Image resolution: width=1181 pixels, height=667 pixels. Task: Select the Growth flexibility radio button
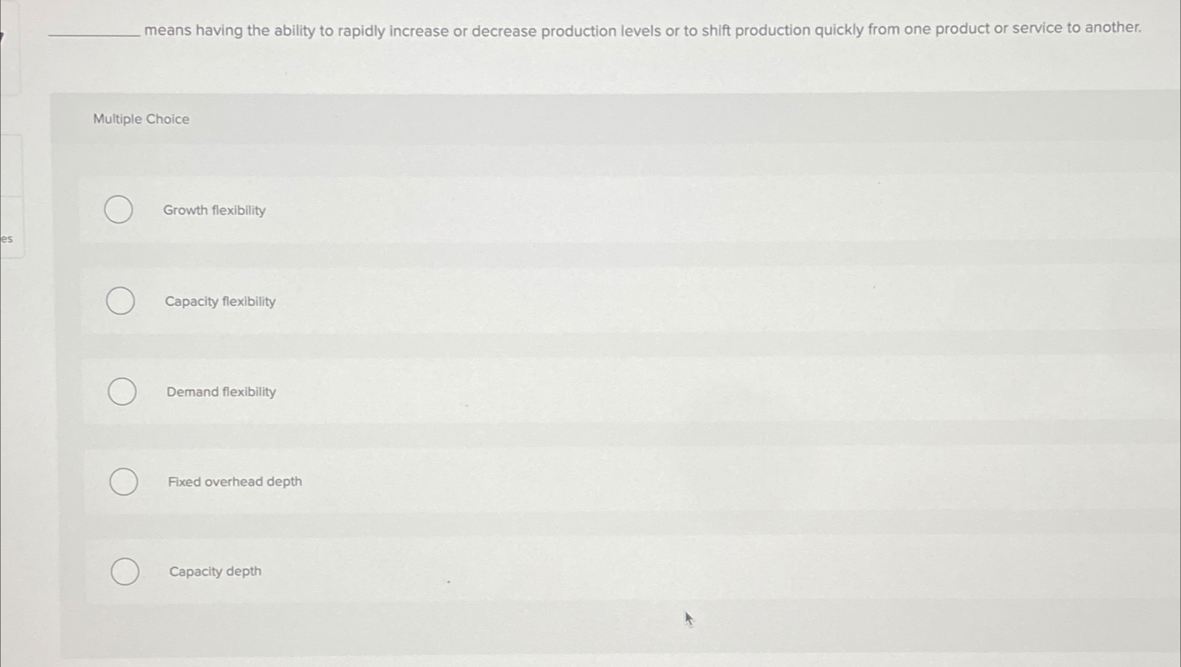click(118, 209)
